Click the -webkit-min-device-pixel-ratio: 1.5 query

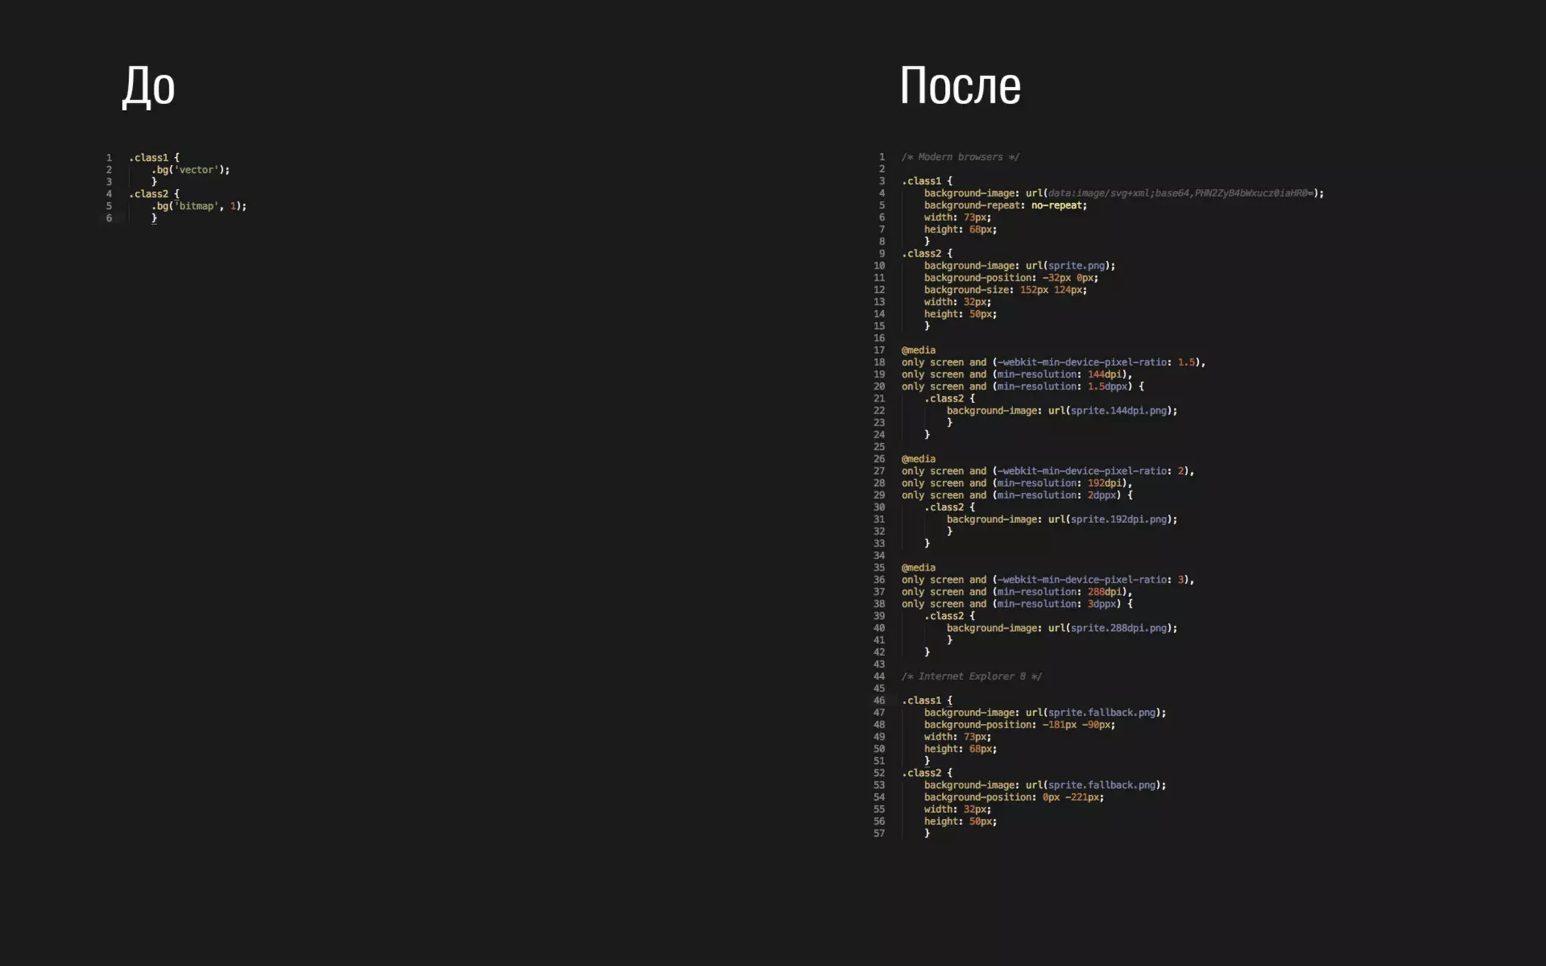1096,362
